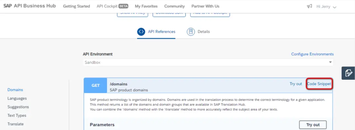Screen dimensions: 355x130
Task: Click the BETA badge next to API Cockpit
Action: (x=124, y=6)
